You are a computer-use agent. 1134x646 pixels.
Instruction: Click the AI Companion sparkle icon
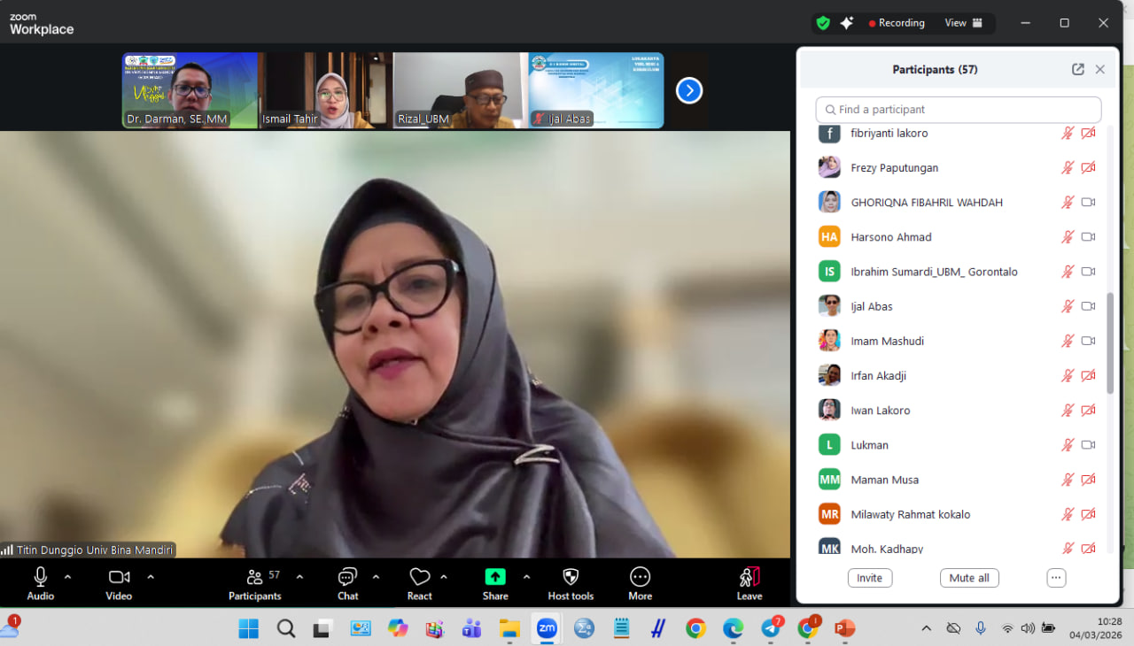point(847,23)
